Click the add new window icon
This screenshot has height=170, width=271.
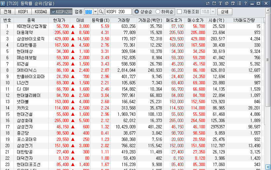pos(233,3)
